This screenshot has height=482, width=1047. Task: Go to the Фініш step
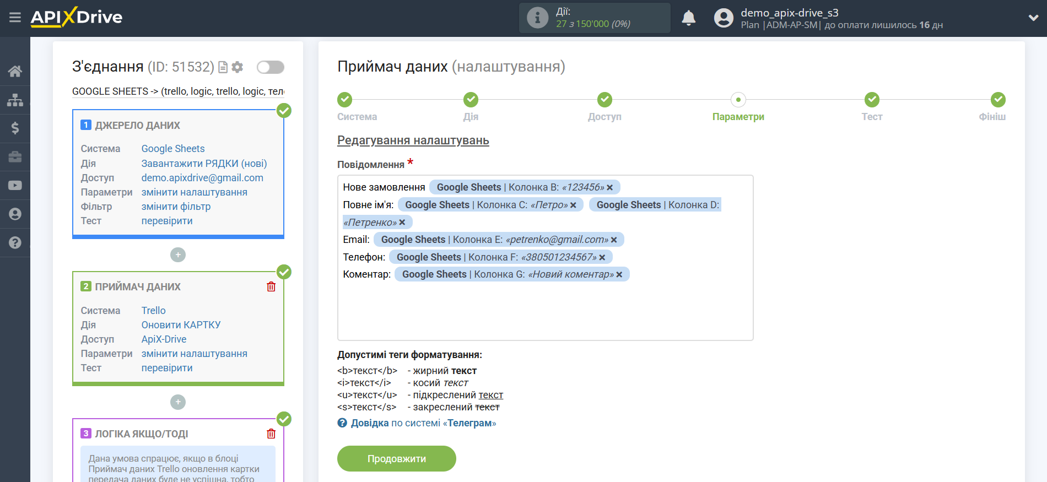click(998, 100)
